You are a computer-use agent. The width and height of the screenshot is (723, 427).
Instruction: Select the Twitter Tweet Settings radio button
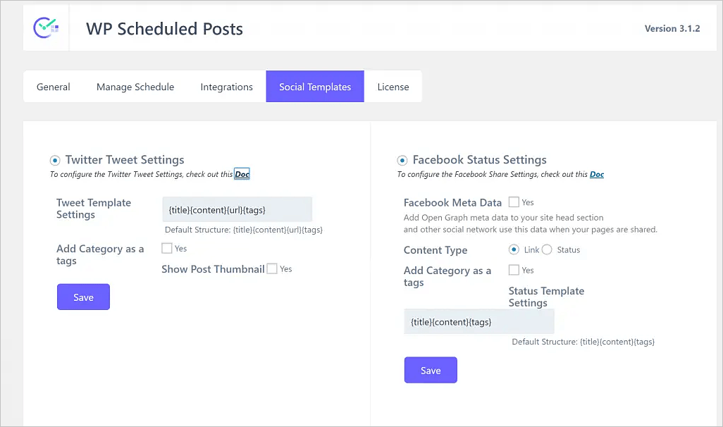pyautogui.click(x=55, y=160)
